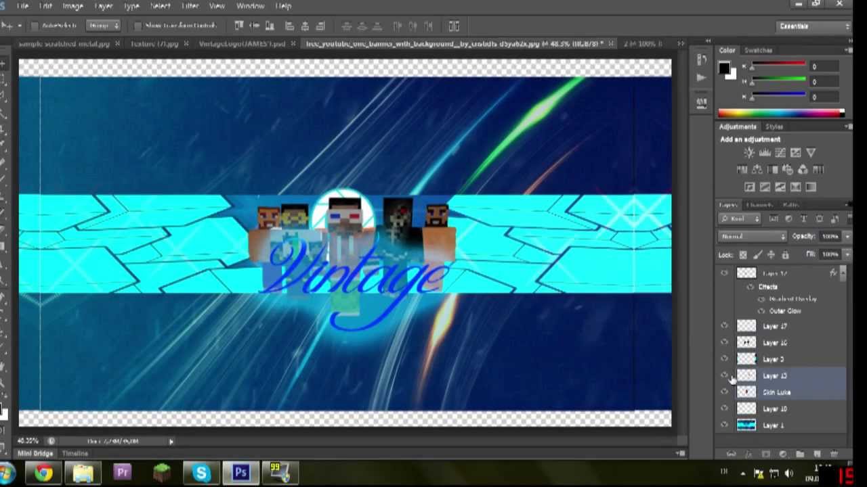This screenshot has width=867, height=487.
Task: Select the Layer 10 row
Action: click(783, 409)
